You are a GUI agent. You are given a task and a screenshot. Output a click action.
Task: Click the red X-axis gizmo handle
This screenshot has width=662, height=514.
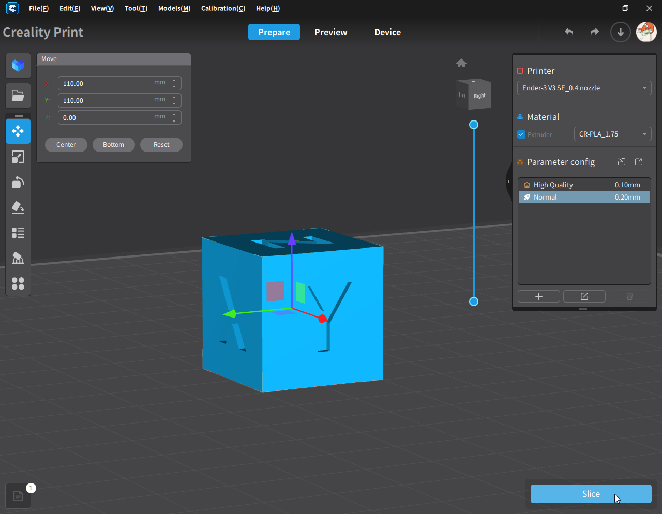pos(323,319)
